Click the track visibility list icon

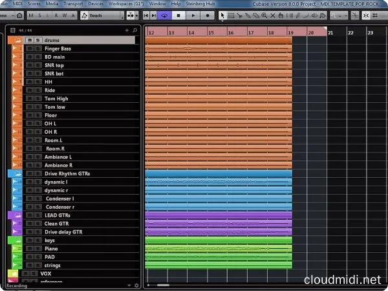(12, 30)
